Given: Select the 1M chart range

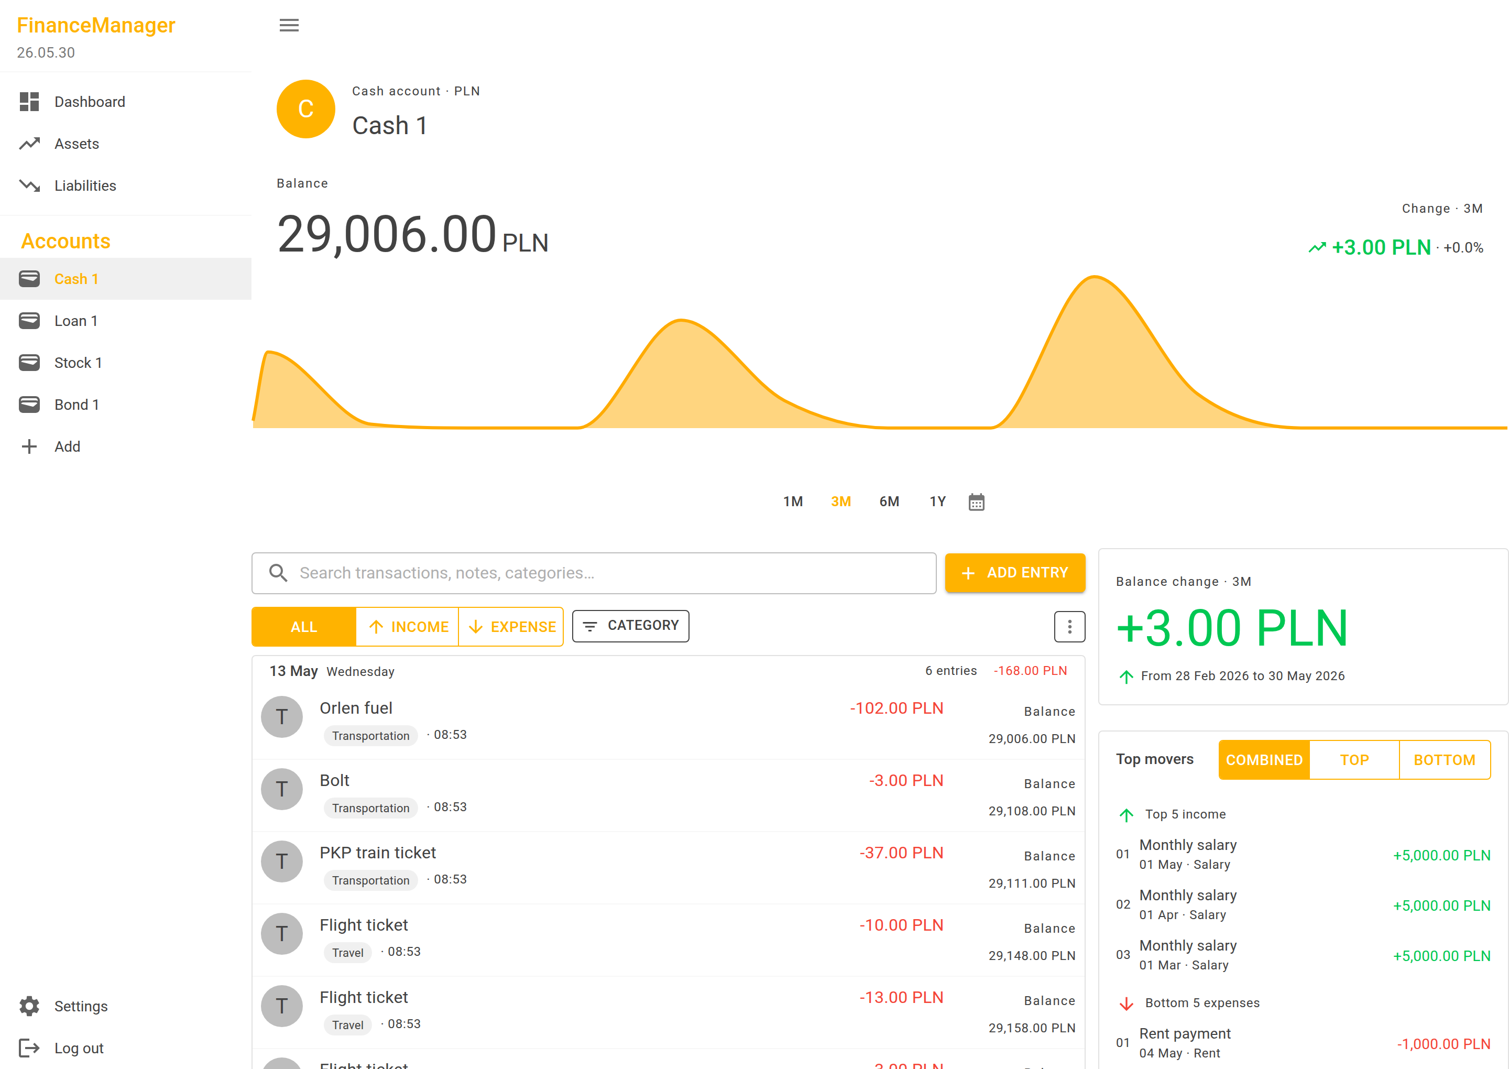Looking at the screenshot, I should (x=793, y=501).
